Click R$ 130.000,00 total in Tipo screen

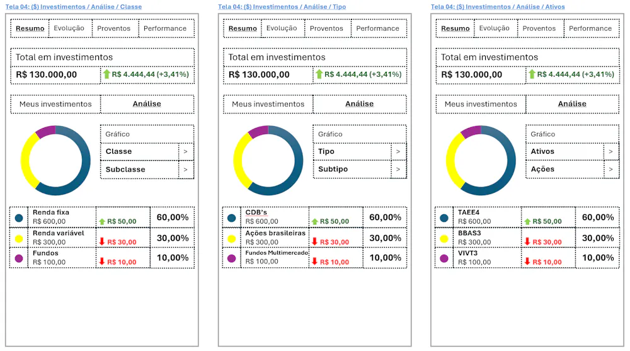[259, 75]
